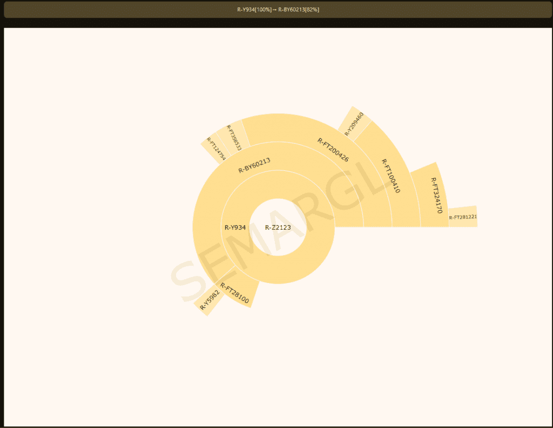Select the R-Y934 inner ring segment

[x=235, y=227]
